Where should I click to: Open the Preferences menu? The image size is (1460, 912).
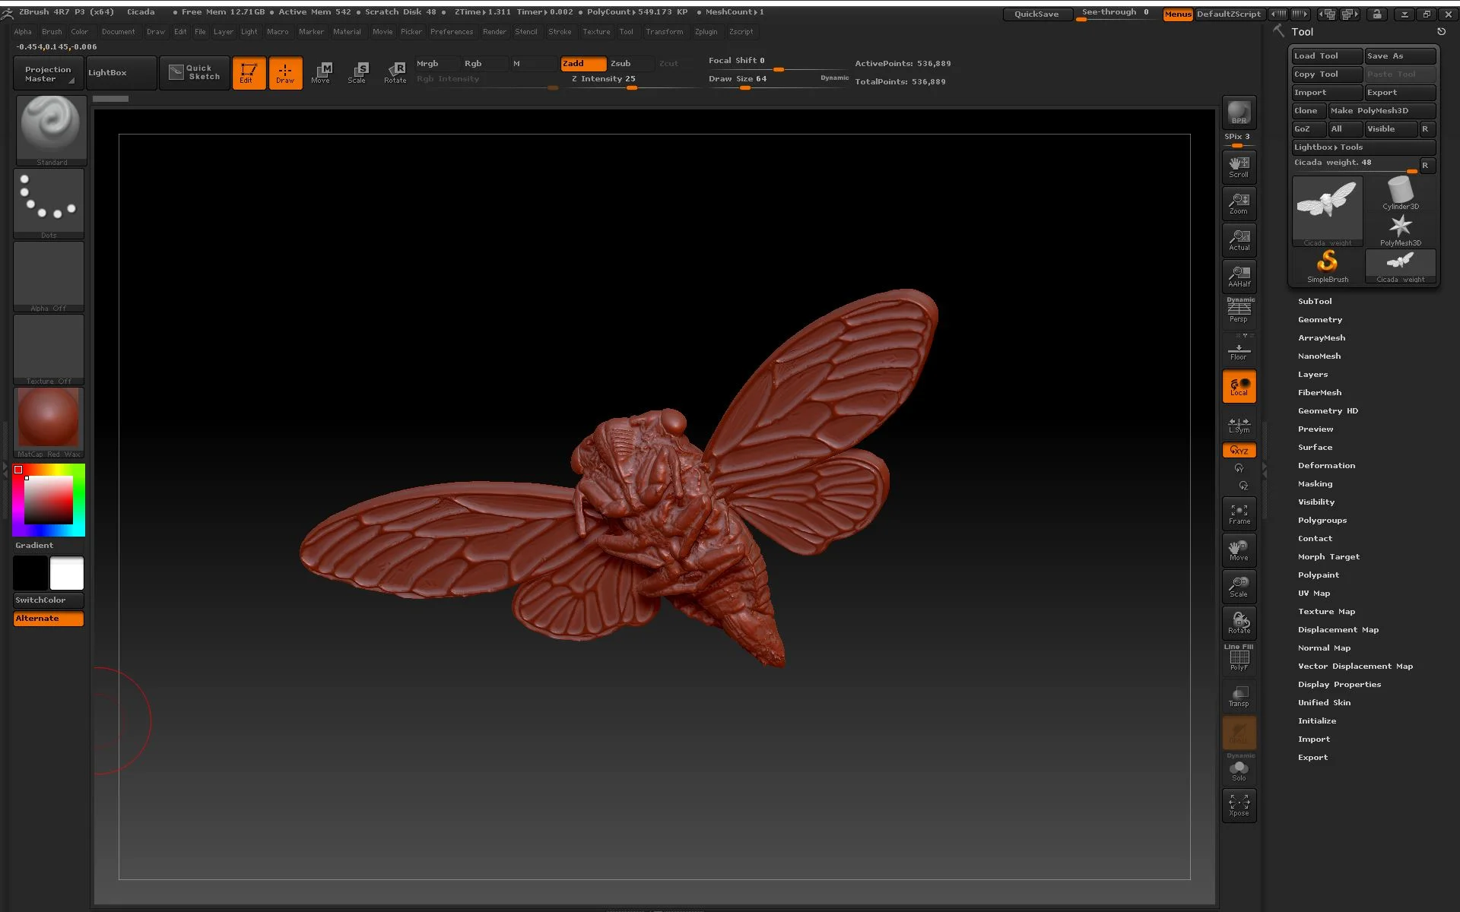451,32
